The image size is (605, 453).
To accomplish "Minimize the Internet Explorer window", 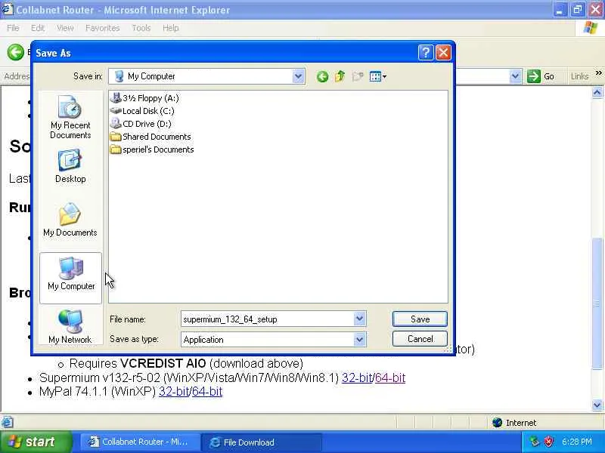I will (560, 10).
